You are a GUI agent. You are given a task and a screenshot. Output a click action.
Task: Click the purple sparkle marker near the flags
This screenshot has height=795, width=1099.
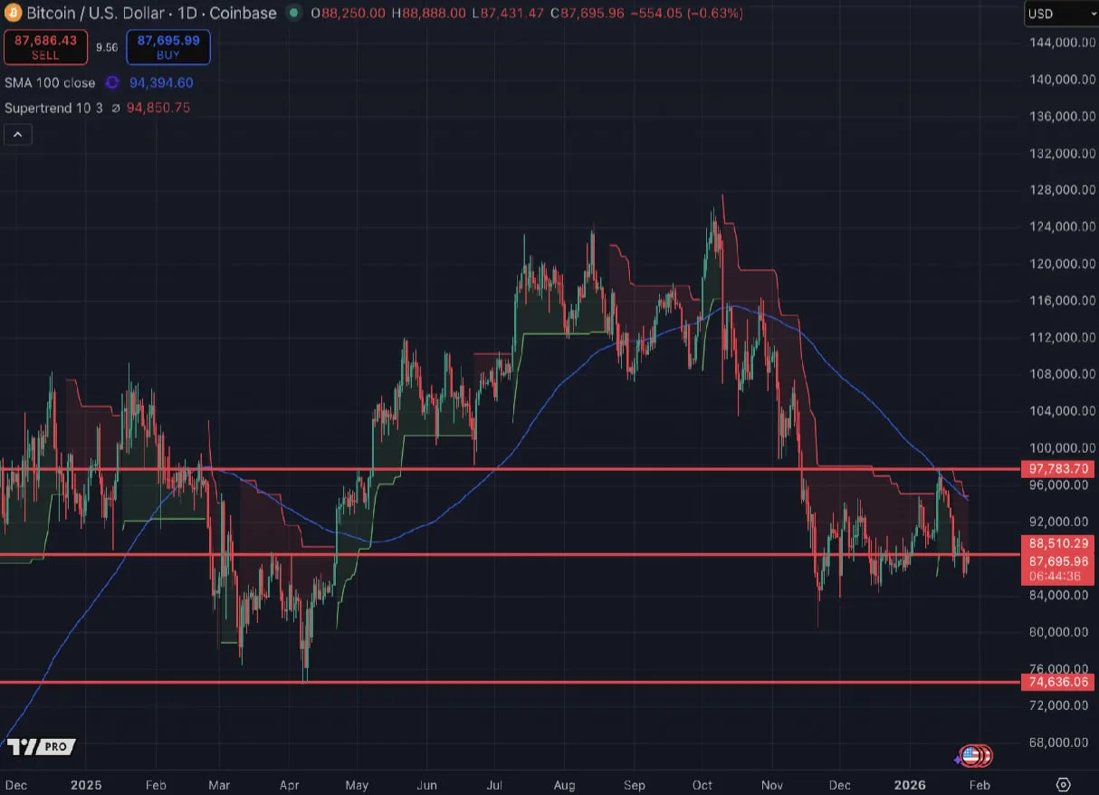coord(958,760)
